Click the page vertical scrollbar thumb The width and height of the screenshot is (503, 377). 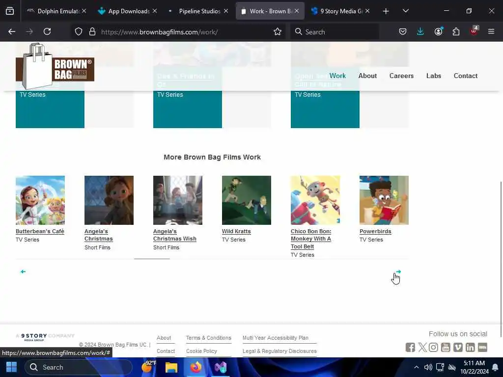point(501,259)
